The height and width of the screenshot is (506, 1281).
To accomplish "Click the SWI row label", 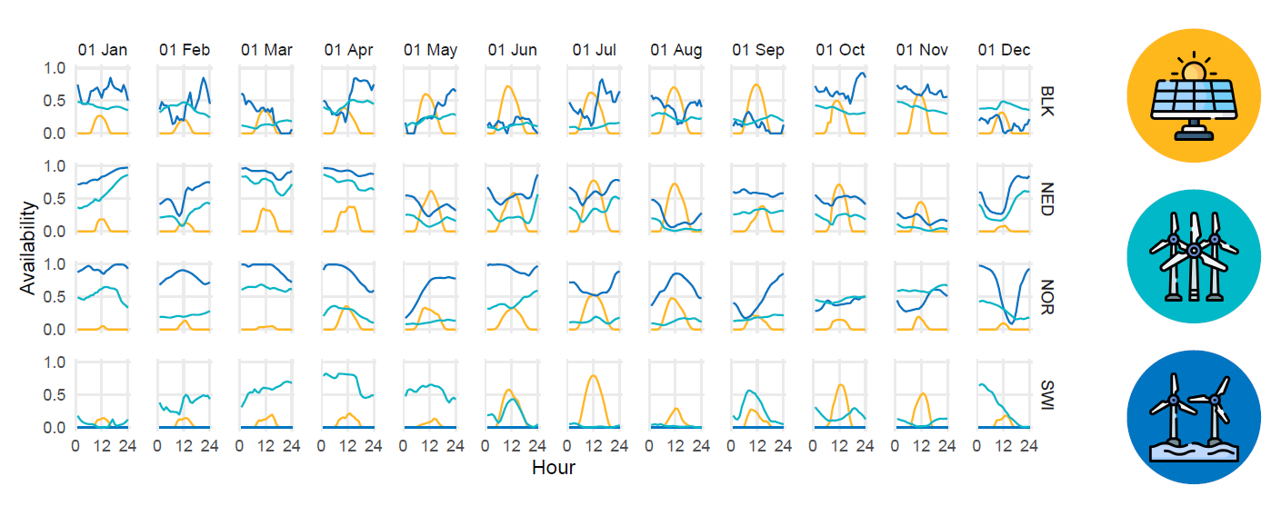I will (x=1046, y=395).
